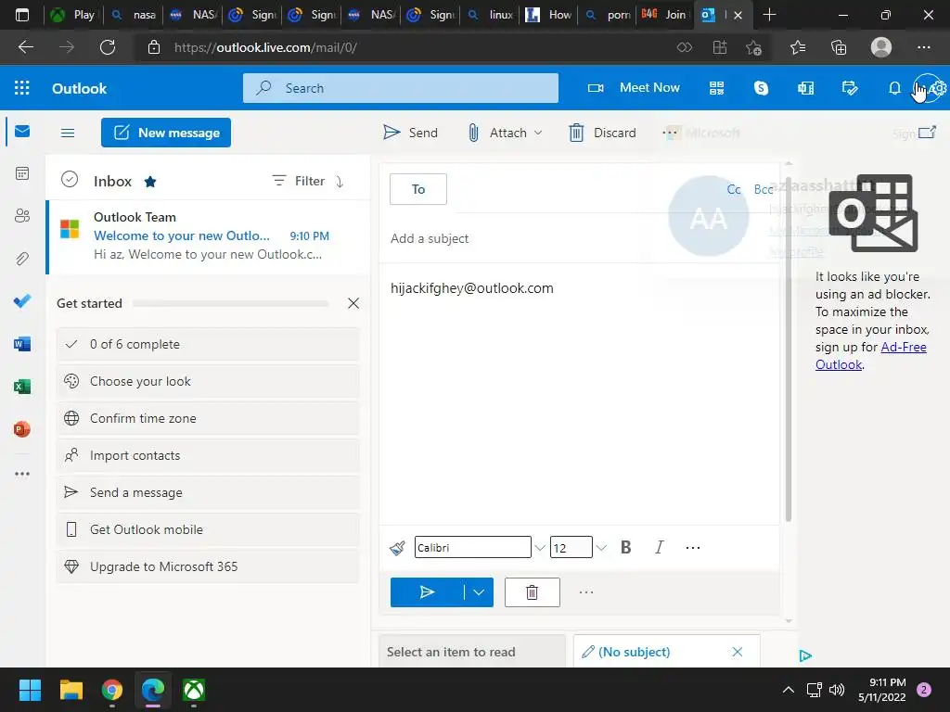
Task: Expand the Attach dropdown
Action: [537, 133]
